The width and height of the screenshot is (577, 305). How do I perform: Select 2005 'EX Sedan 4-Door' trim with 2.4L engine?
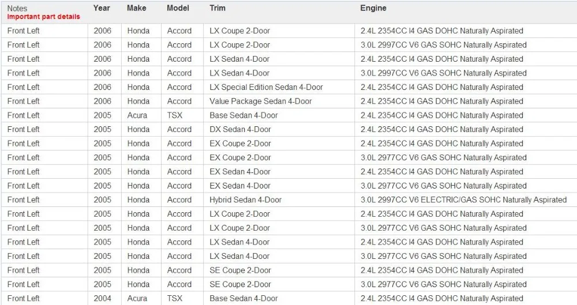pos(240,171)
